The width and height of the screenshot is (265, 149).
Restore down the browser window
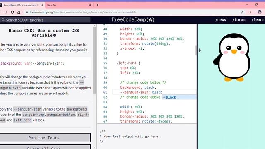pos(256,5)
